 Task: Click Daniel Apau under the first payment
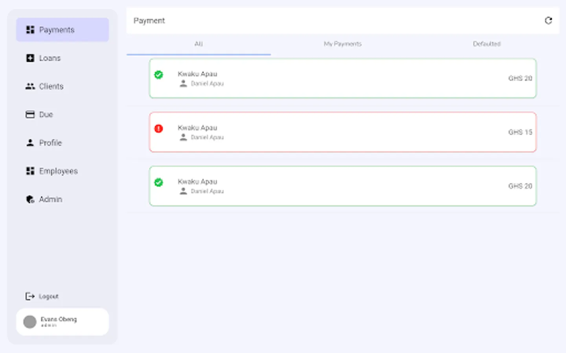click(207, 84)
